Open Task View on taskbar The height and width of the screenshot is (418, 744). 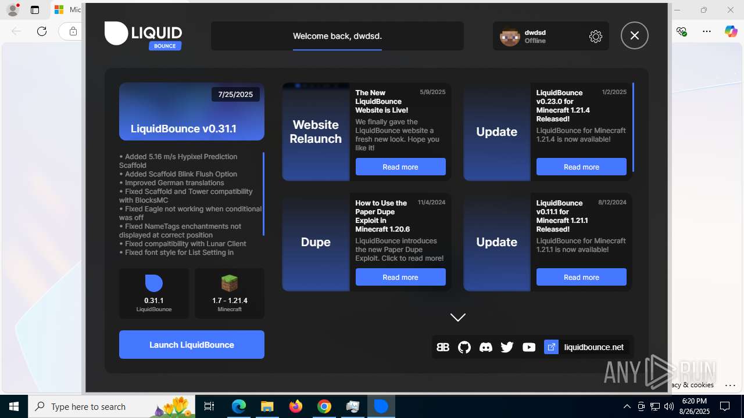210,406
